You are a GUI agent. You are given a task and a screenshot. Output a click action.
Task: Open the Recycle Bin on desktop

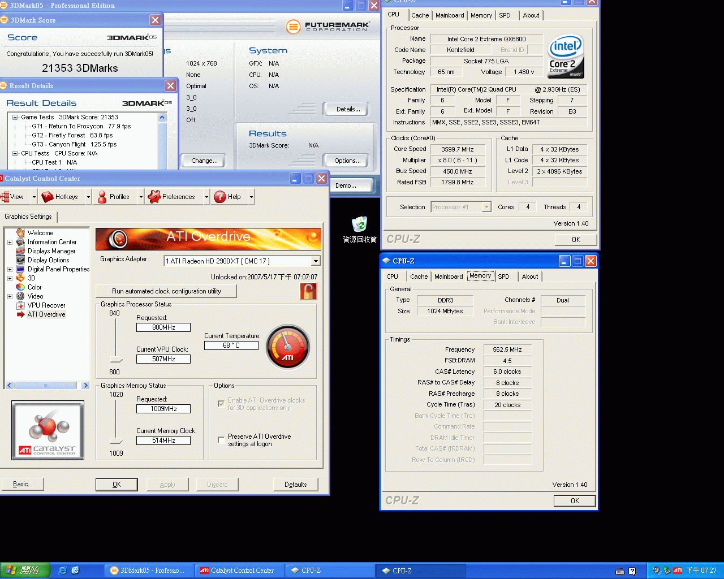point(359,230)
